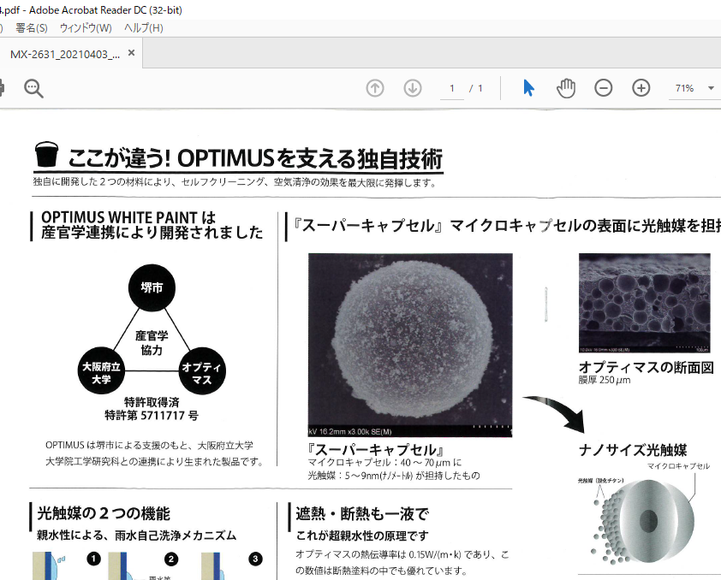
Task: Click the paint bucket icon in heading
Action: pyautogui.click(x=47, y=154)
